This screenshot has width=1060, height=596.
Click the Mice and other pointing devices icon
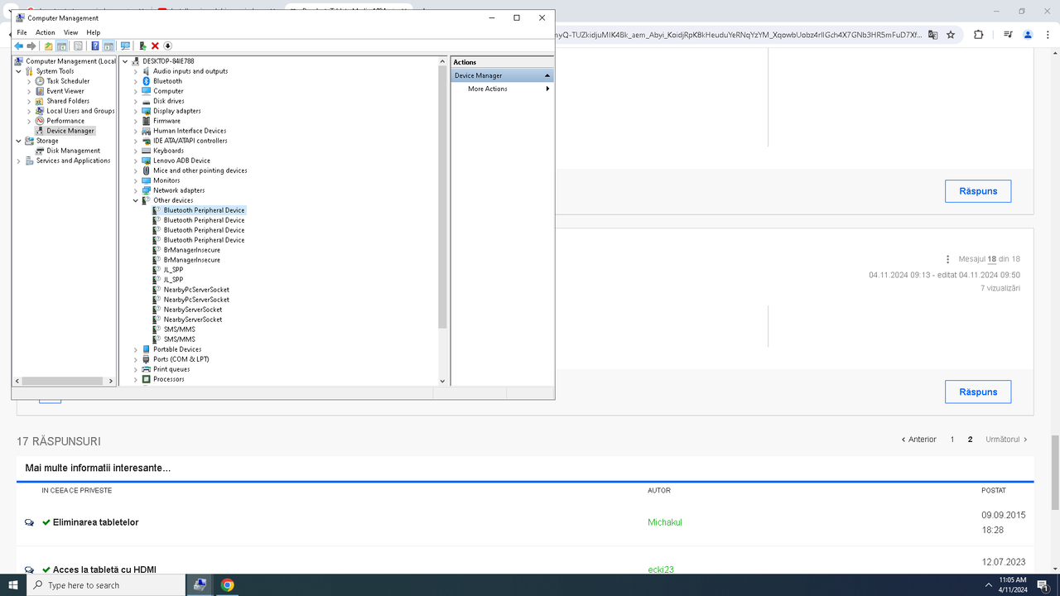(x=147, y=171)
